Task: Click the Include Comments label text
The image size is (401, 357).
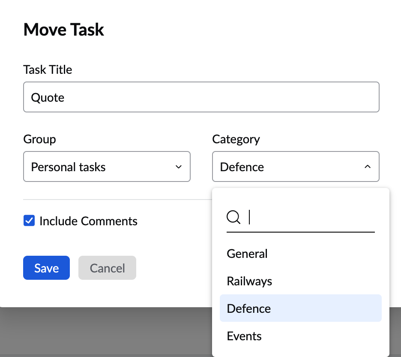Action: 88,221
